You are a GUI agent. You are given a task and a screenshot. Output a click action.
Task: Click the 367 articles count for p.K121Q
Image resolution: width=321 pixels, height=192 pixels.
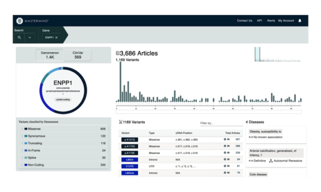pos(238,139)
